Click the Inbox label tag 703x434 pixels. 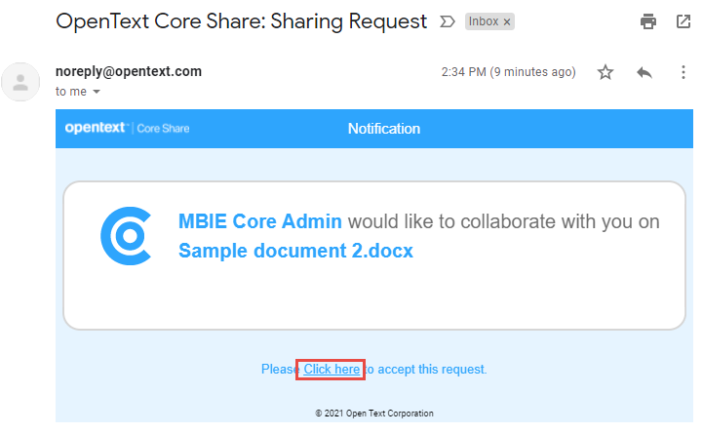483,21
